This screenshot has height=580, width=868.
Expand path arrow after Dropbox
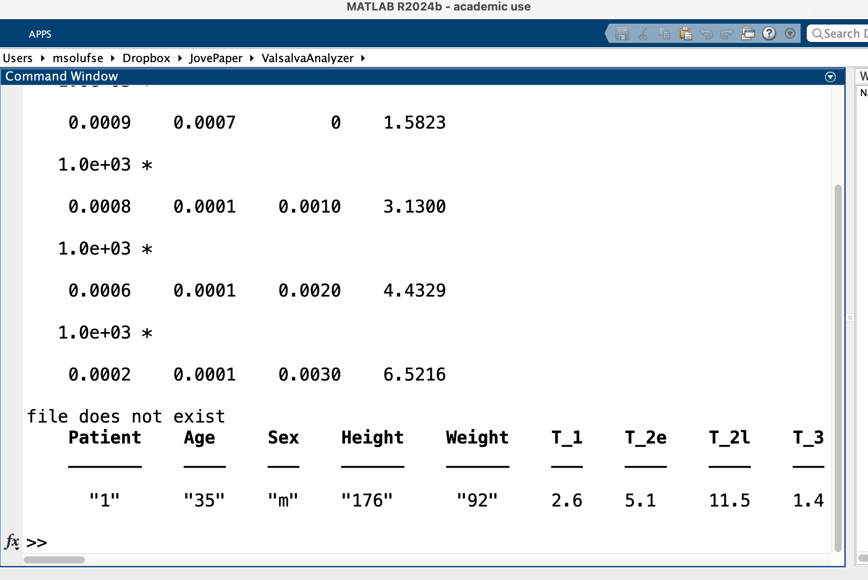point(180,58)
